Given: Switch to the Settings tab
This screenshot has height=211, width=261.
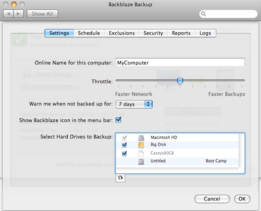Looking at the screenshot, I should pos(59,33).
